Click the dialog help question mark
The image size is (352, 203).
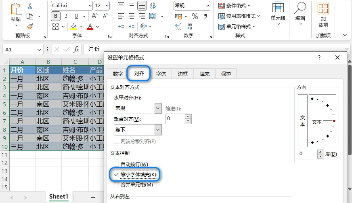pyautogui.click(x=319, y=57)
